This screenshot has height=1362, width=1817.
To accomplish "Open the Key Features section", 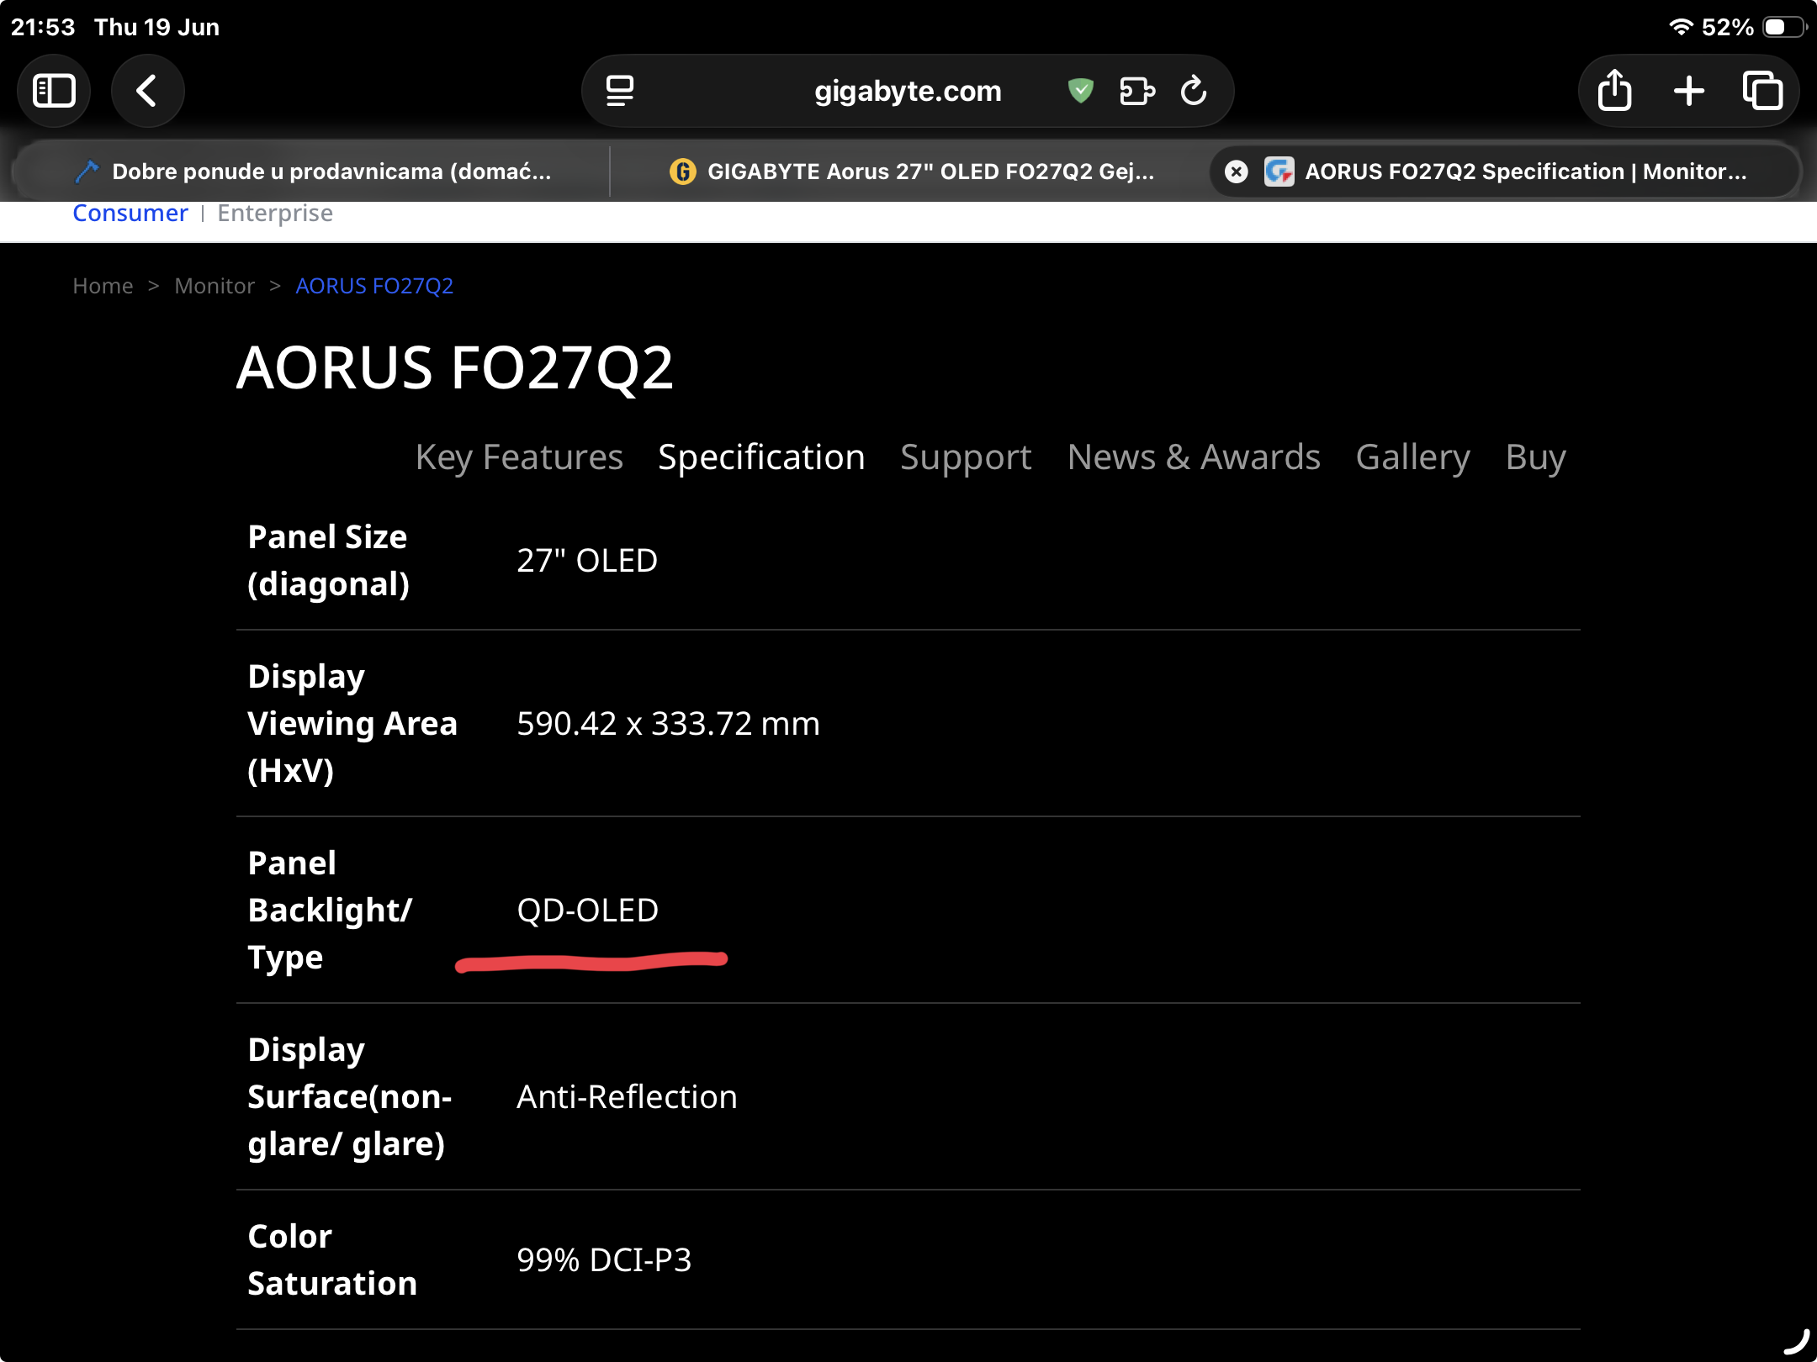I will coord(519,457).
